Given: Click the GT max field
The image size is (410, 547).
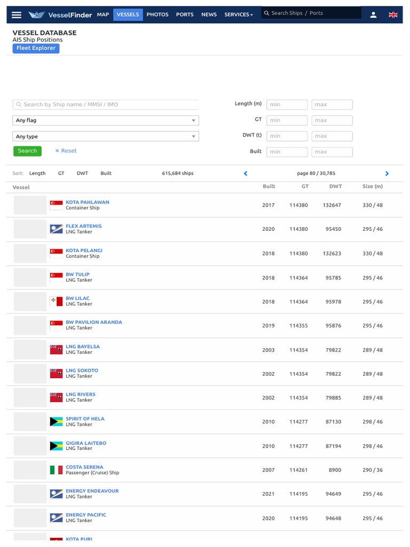Looking at the screenshot, I should click(x=332, y=120).
